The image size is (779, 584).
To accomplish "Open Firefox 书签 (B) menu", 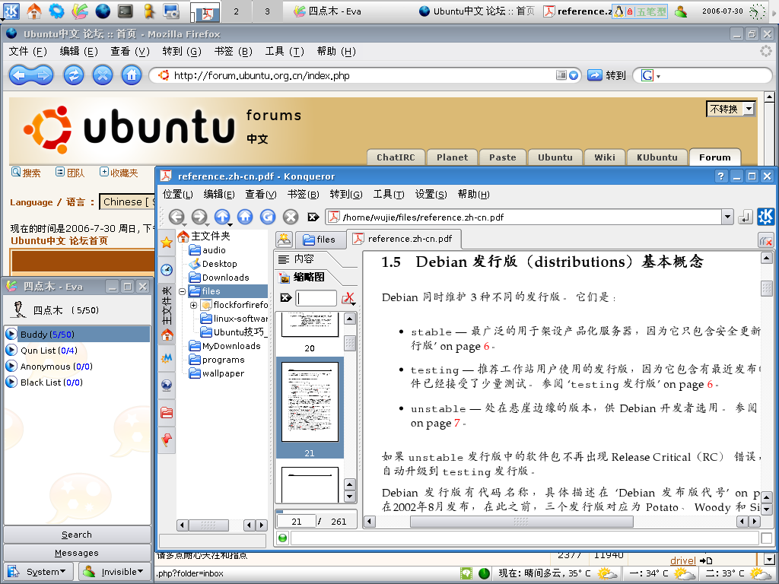I will [233, 51].
